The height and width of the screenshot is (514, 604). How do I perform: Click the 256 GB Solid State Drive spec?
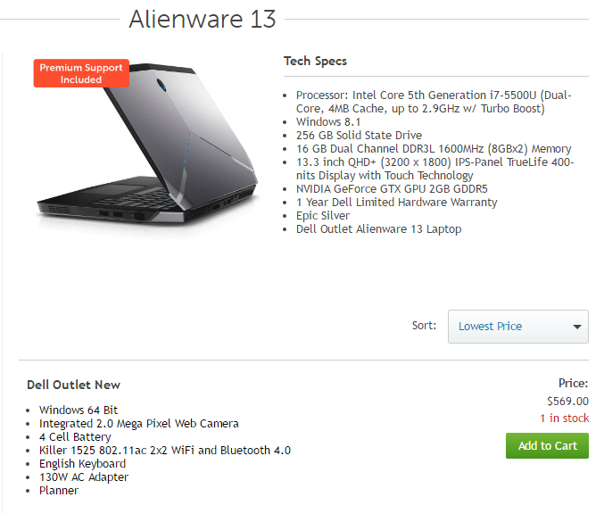(359, 136)
